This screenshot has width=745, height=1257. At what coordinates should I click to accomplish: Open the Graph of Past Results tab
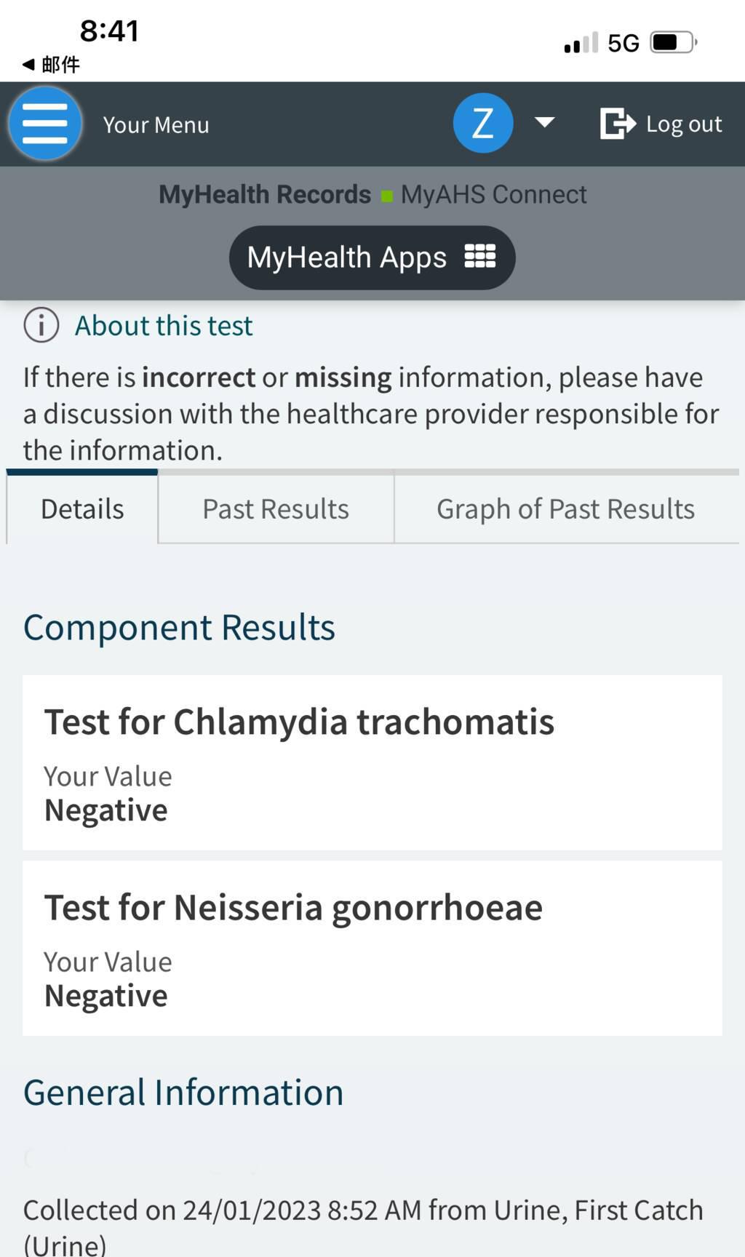[565, 509]
